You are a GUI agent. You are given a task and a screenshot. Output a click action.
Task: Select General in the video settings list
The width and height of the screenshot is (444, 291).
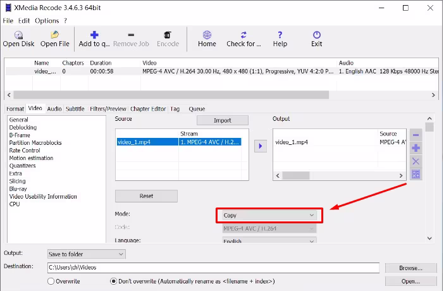coord(19,120)
